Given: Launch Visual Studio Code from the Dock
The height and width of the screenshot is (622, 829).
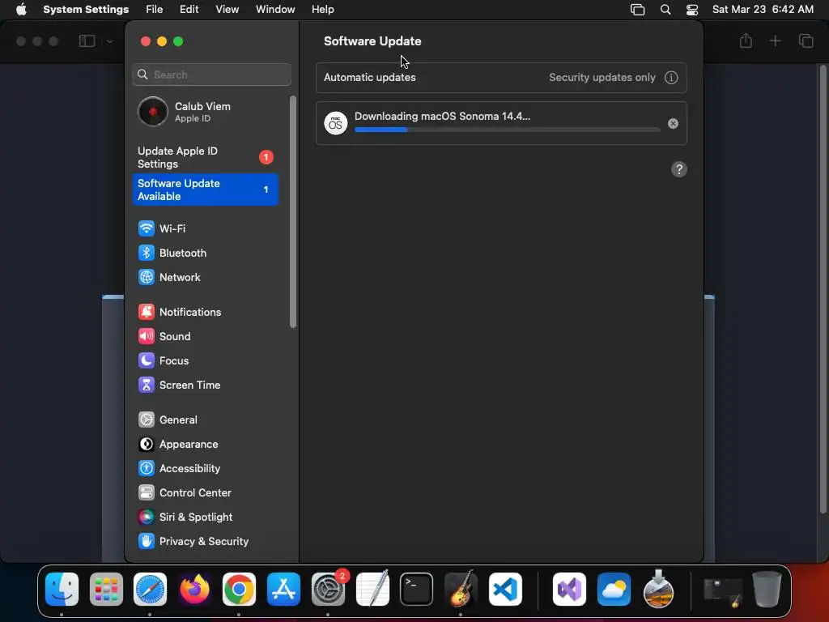Looking at the screenshot, I should point(505,590).
